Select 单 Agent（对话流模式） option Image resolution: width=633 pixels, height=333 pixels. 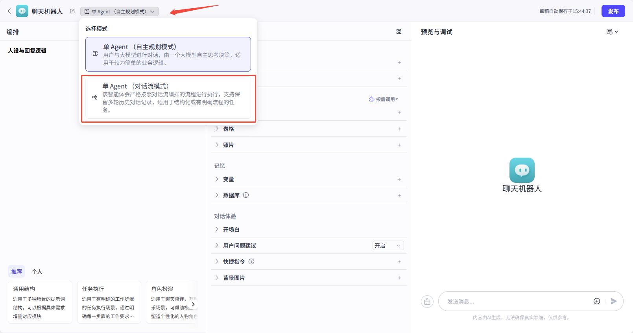coord(168,98)
